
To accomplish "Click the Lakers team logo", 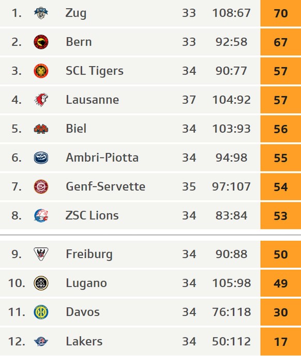I will (x=41, y=341).
